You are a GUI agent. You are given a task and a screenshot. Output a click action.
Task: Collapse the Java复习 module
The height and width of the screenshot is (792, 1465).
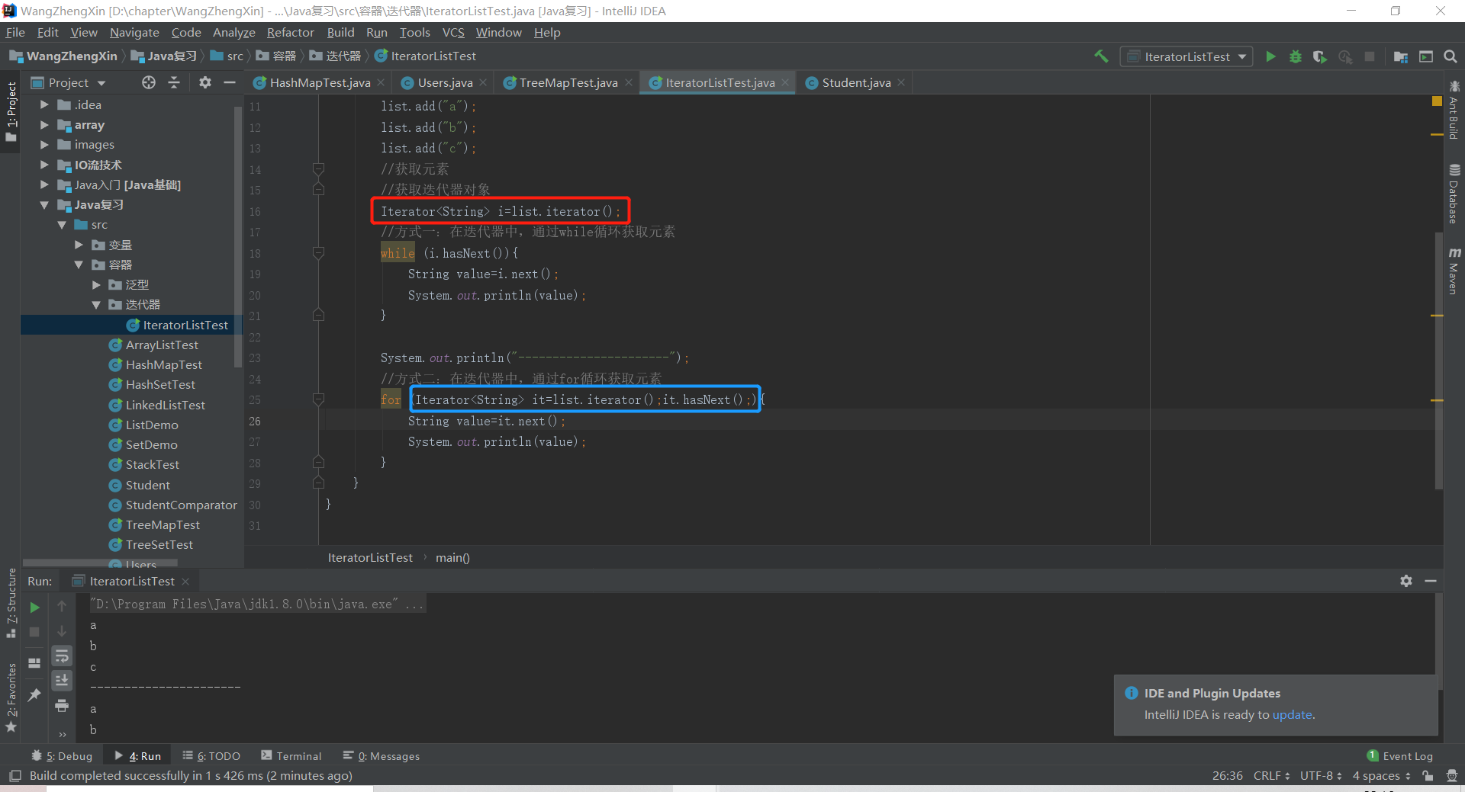(44, 205)
